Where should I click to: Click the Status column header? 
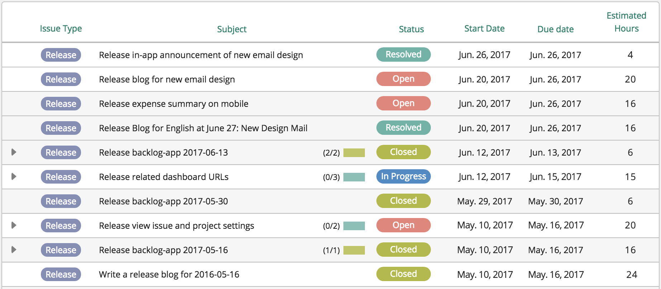[x=411, y=29]
